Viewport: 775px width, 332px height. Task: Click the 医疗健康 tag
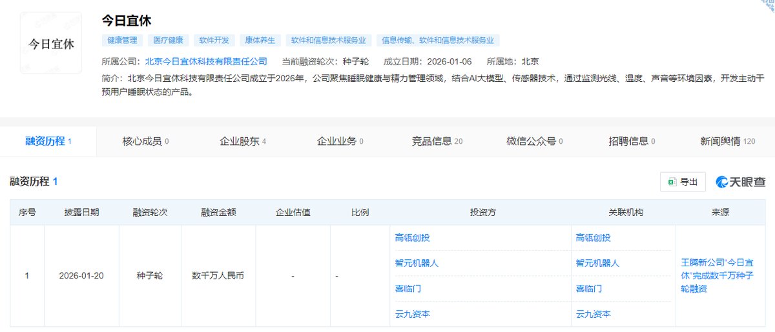click(168, 40)
